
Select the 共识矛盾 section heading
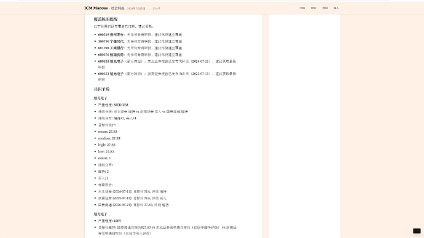pyautogui.click(x=101, y=89)
